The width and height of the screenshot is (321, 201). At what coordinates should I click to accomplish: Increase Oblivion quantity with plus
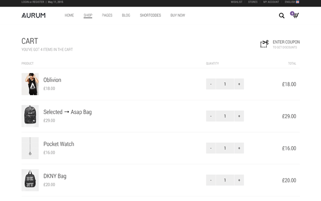click(239, 84)
